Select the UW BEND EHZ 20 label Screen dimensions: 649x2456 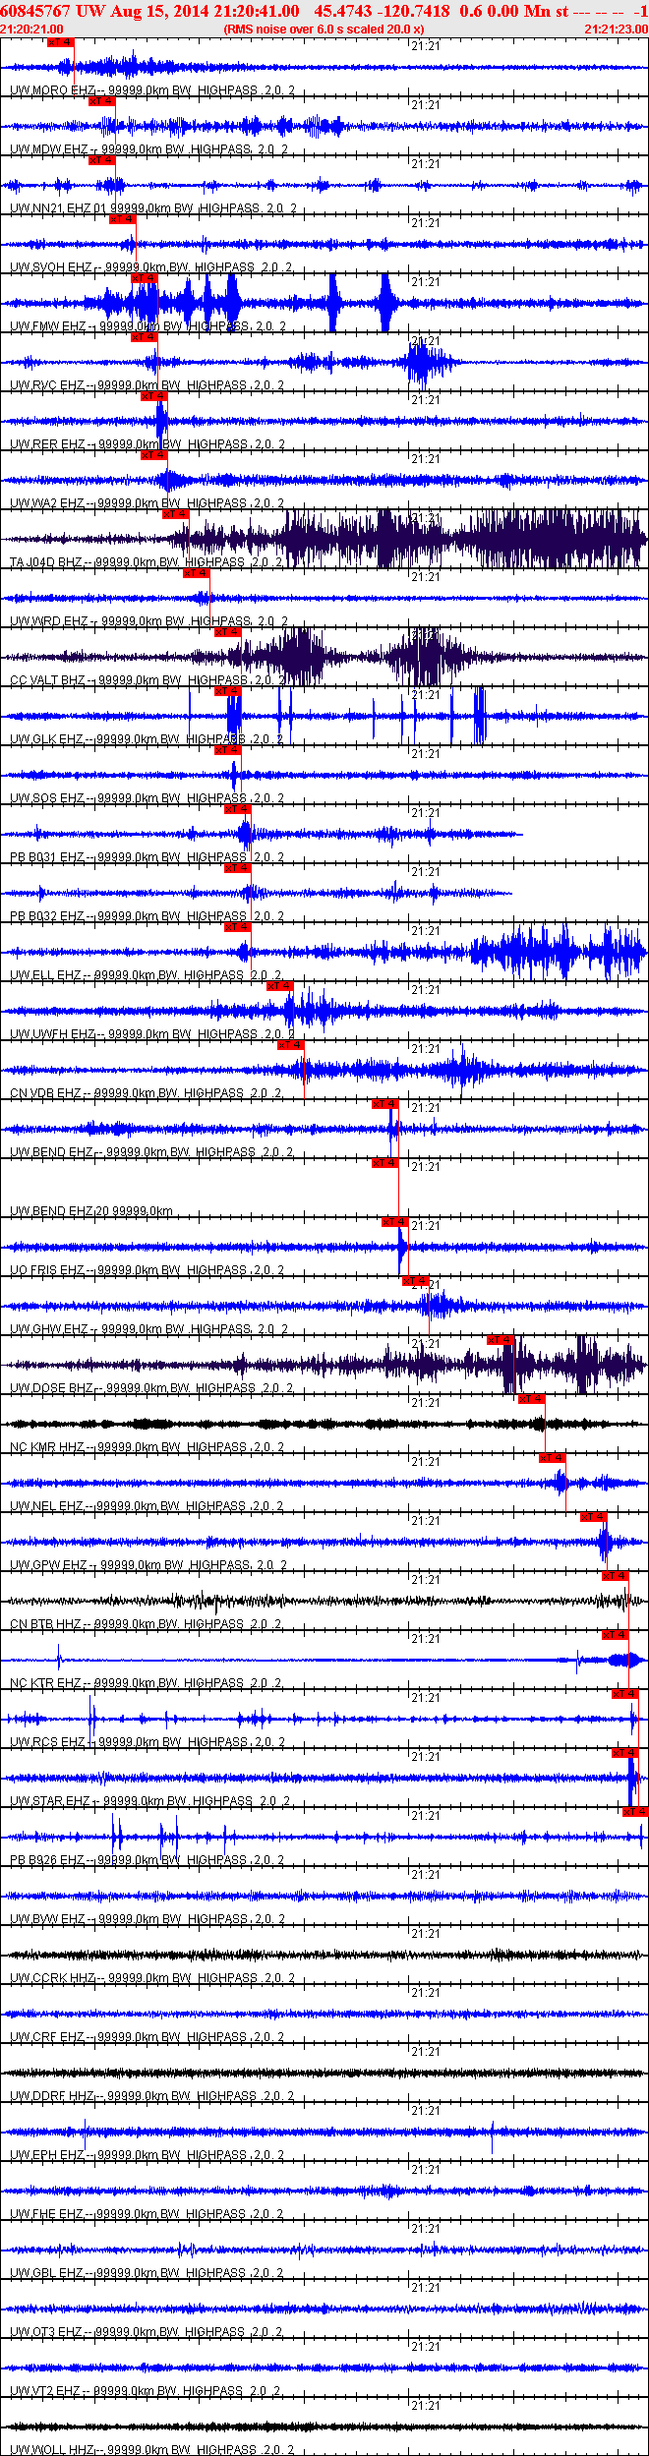tap(91, 1211)
